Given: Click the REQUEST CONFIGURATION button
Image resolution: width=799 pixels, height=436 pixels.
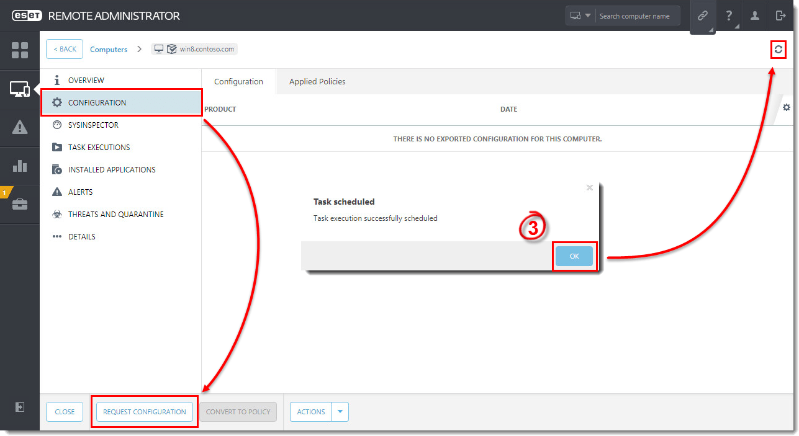Looking at the screenshot, I should tap(145, 412).
